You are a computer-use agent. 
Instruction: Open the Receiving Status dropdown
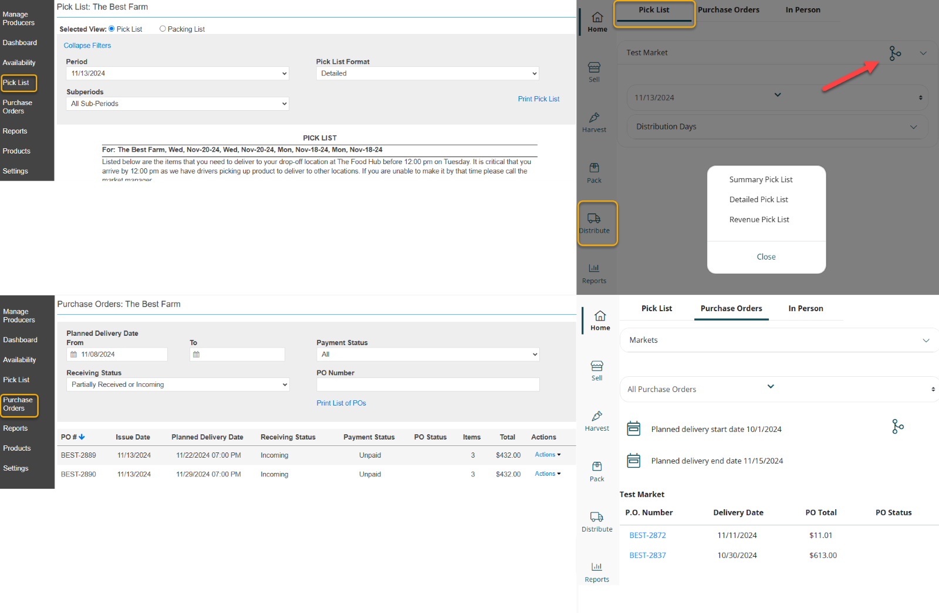(178, 384)
